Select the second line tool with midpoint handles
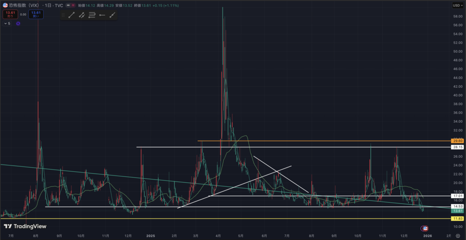The height and width of the screenshot is (240, 466). 82,15
